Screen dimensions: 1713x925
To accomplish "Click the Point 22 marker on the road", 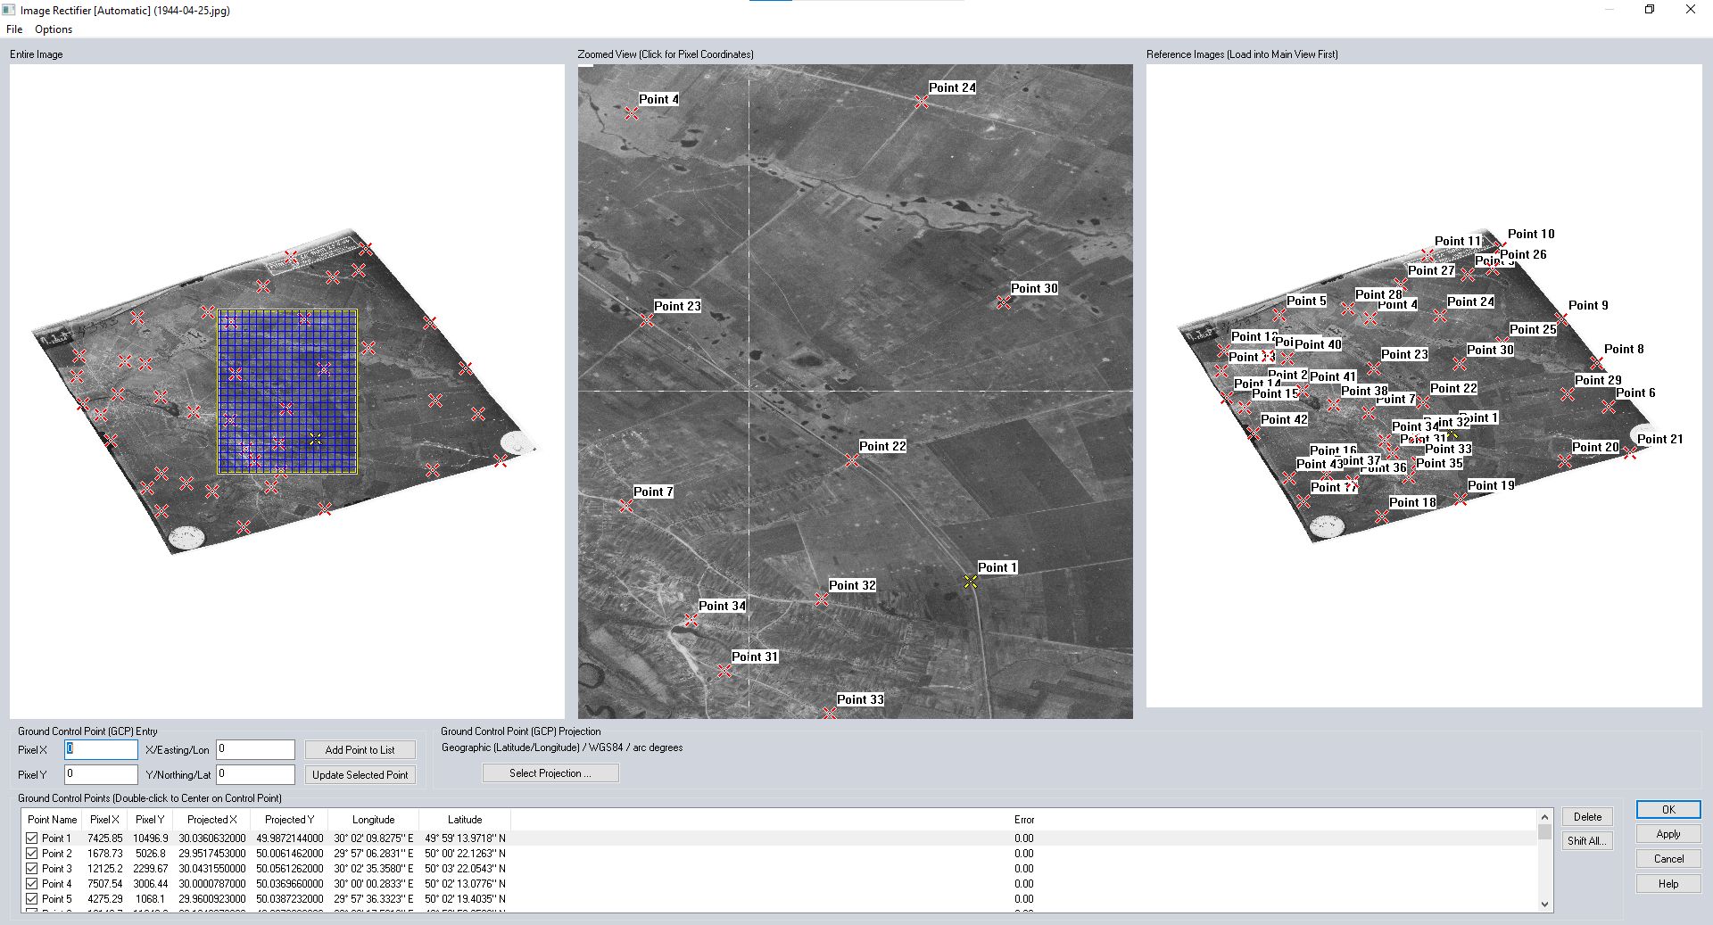I will [852, 460].
